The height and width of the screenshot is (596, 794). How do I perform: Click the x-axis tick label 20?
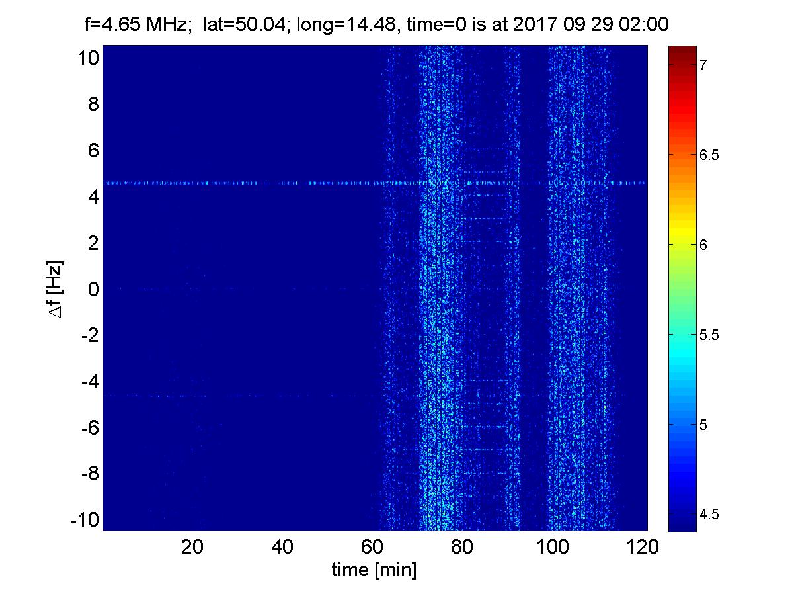(x=192, y=547)
